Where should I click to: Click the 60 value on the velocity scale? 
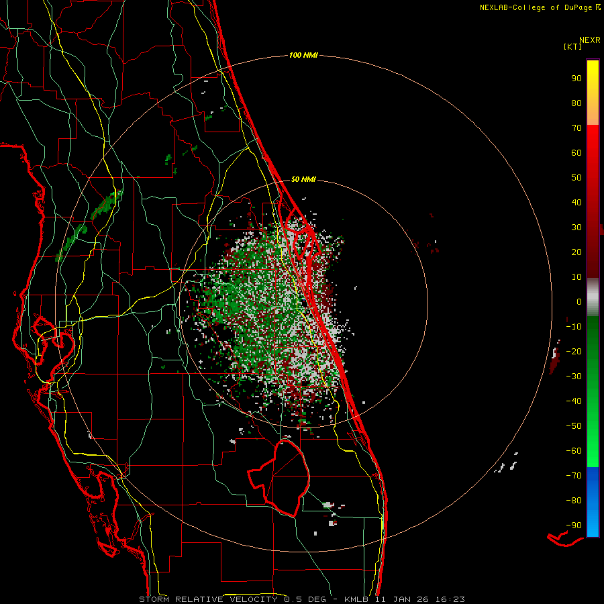[x=576, y=152]
